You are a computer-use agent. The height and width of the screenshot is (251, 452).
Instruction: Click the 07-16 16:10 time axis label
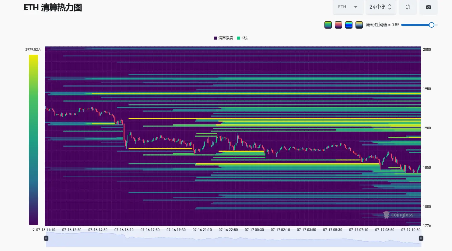(x=124, y=230)
